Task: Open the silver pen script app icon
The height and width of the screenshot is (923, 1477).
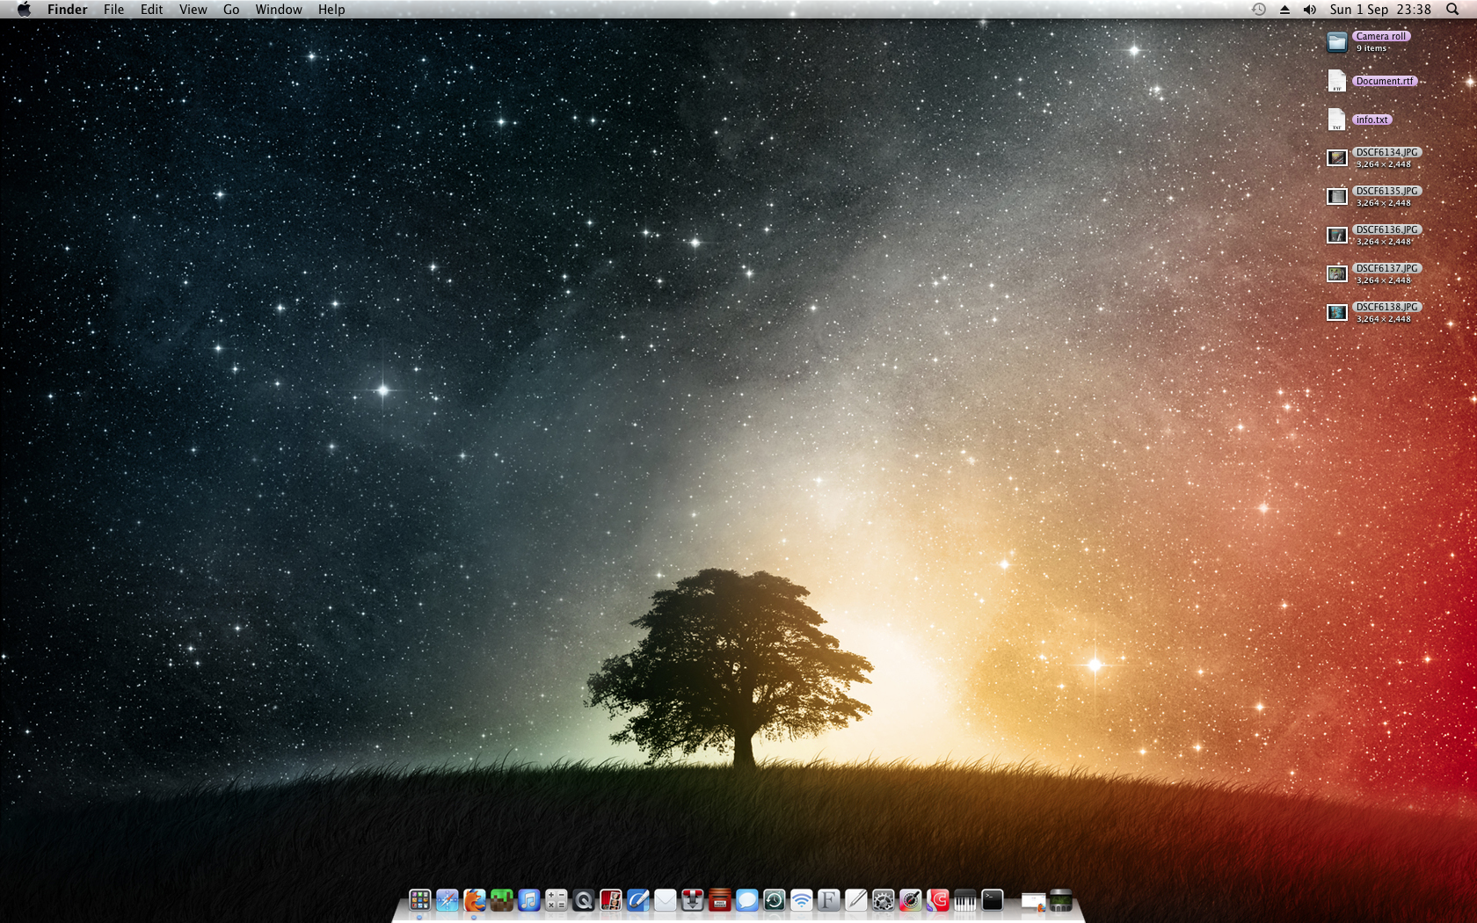Action: click(x=856, y=900)
